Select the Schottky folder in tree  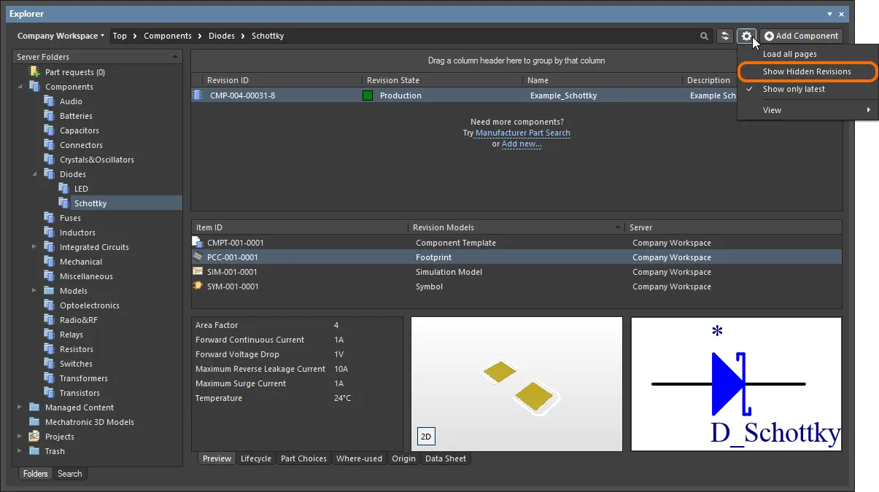tap(90, 203)
